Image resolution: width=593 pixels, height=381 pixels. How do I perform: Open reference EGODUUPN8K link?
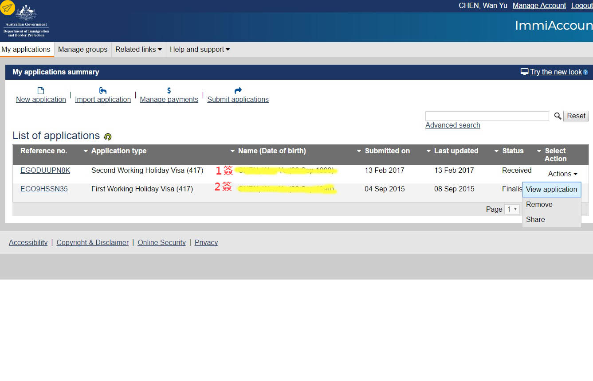[x=45, y=170]
